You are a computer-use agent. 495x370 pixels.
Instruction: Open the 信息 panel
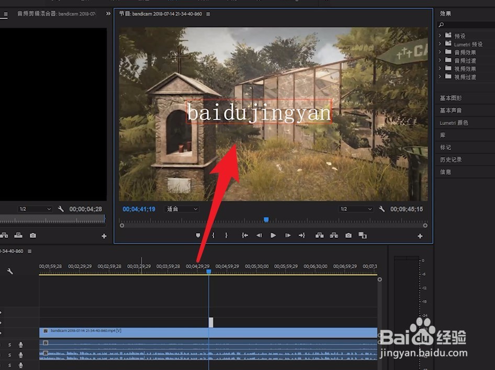click(x=445, y=172)
